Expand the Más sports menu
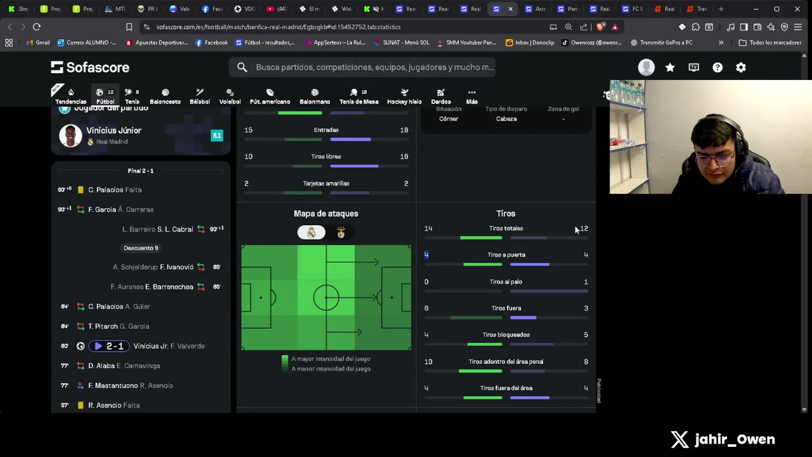The width and height of the screenshot is (812, 457). [472, 96]
